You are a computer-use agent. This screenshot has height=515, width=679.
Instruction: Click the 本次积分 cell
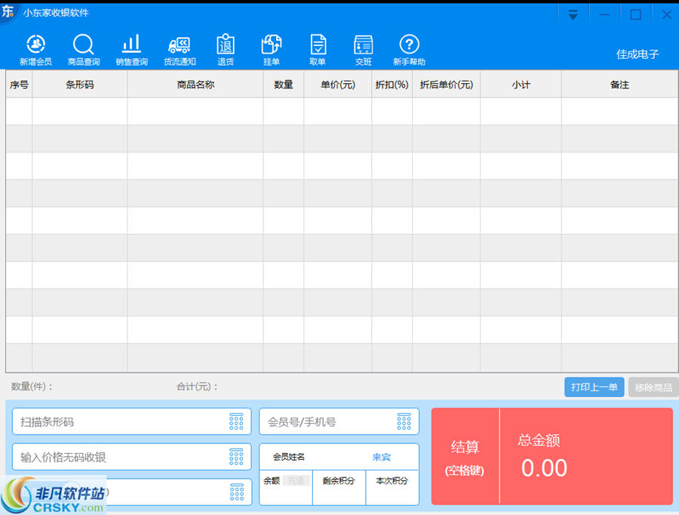(392, 488)
